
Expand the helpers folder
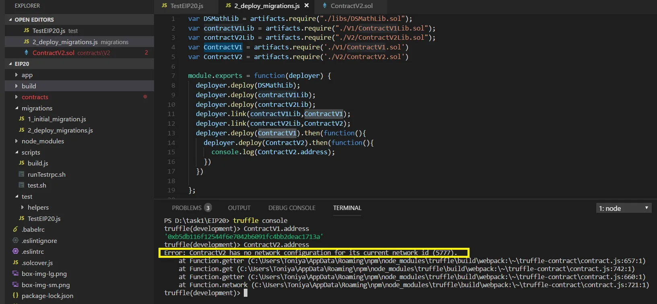tap(23, 208)
